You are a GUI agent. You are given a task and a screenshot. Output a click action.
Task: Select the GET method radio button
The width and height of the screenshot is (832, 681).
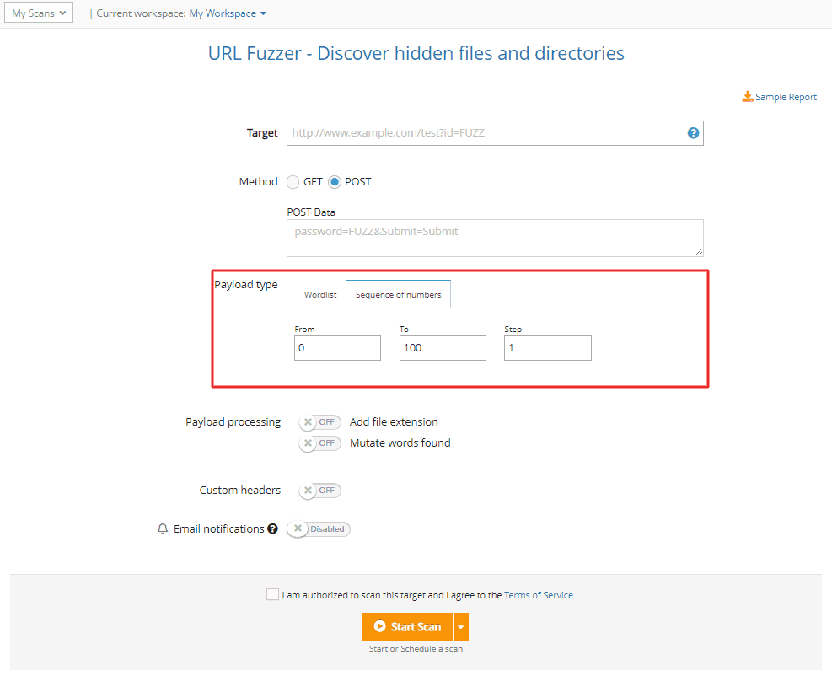pos(293,181)
